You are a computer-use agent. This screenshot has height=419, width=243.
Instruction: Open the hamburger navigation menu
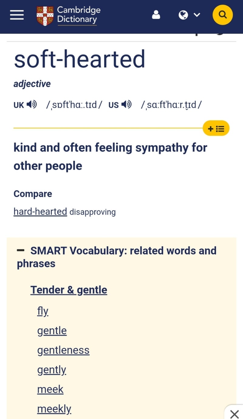click(17, 15)
